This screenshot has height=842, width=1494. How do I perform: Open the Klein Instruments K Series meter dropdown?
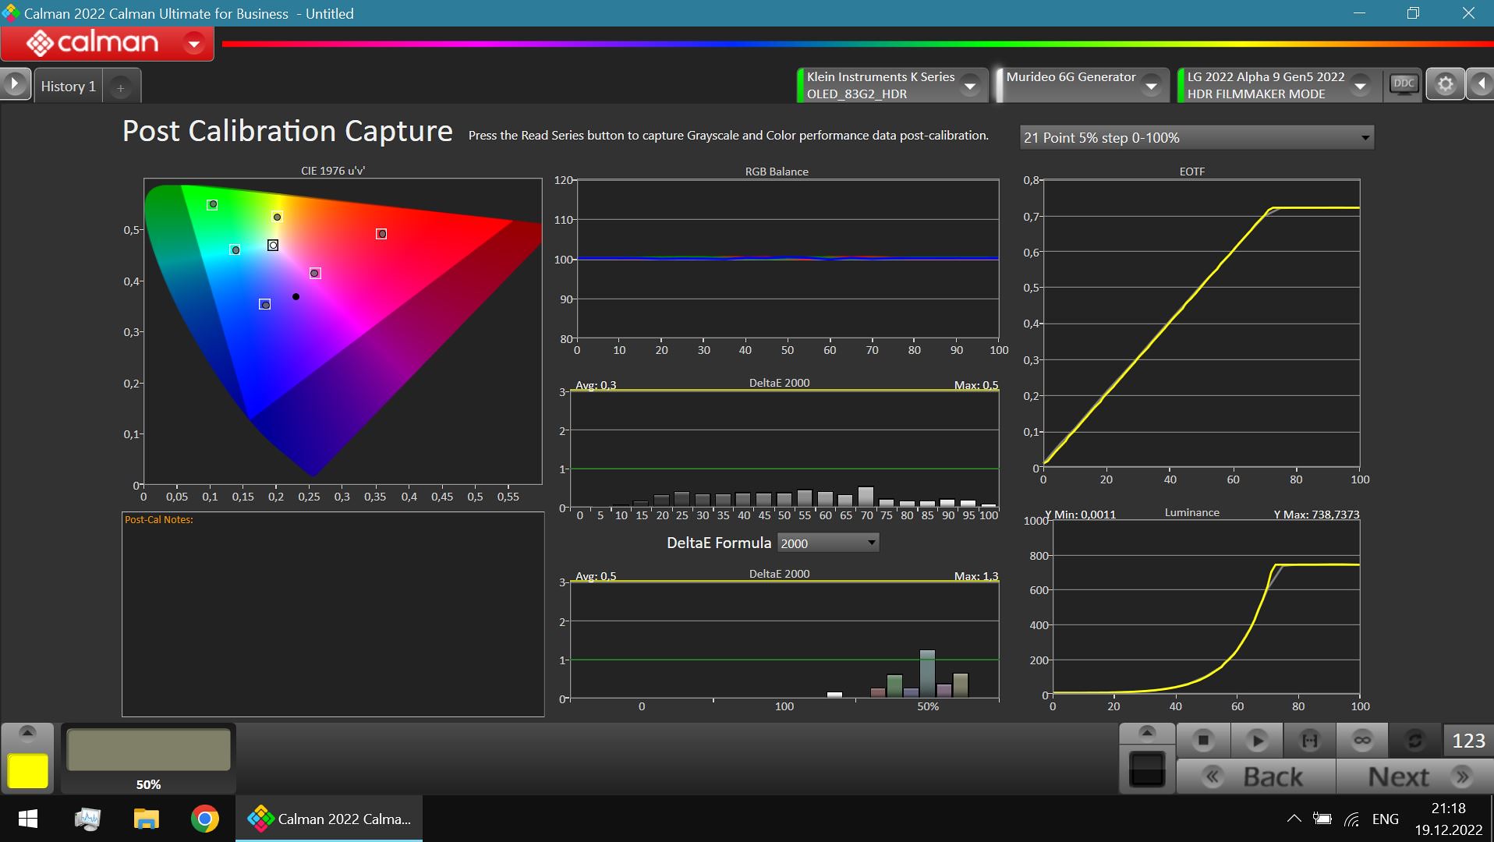970,86
